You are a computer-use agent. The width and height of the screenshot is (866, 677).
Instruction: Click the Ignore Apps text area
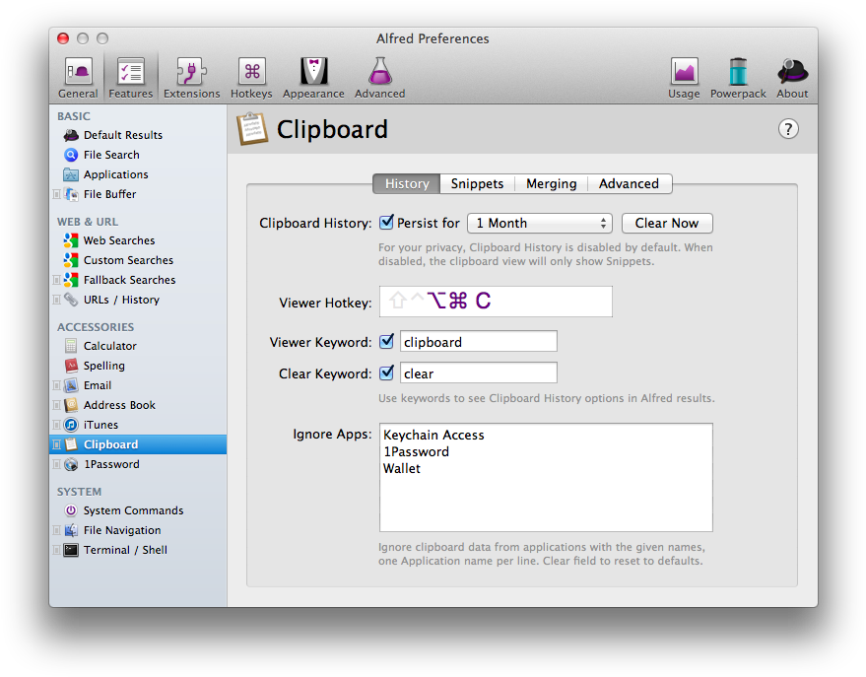[x=546, y=478]
